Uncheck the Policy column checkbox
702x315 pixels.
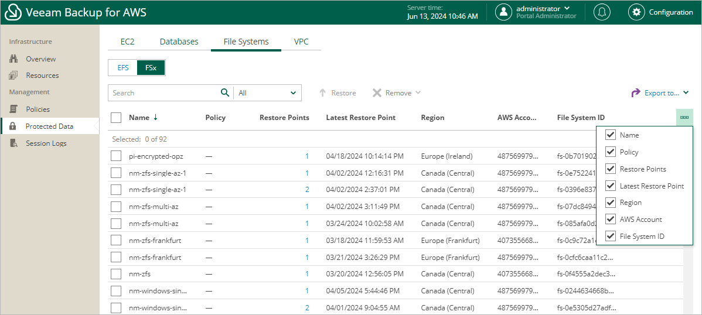[610, 152]
